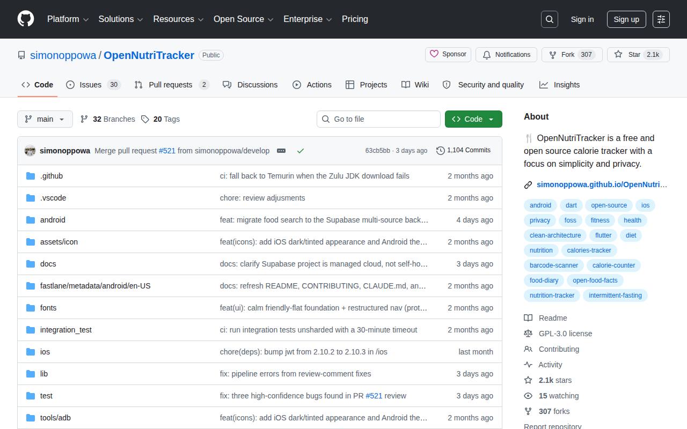The image size is (687, 429).
Task: Click the lib folder icon
Action: point(31,374)
